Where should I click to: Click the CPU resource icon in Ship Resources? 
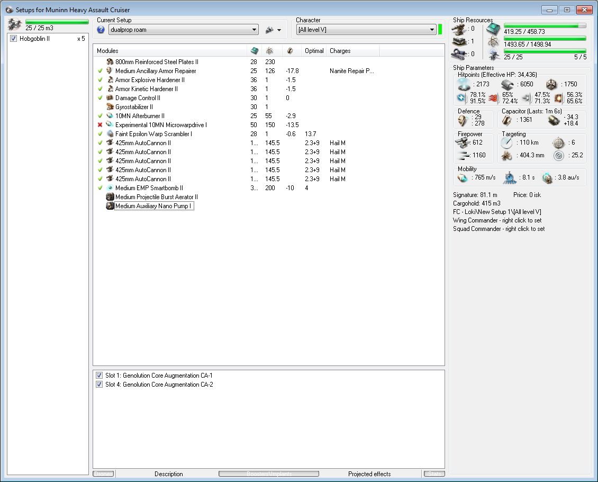pyautogui.click(x=493, y=29)
